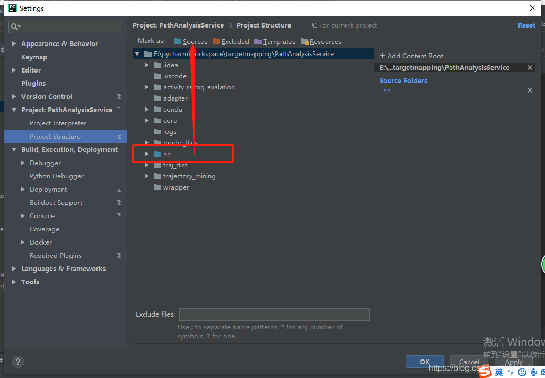
Task: Click the OK button
Action: (x=425, y=362)
